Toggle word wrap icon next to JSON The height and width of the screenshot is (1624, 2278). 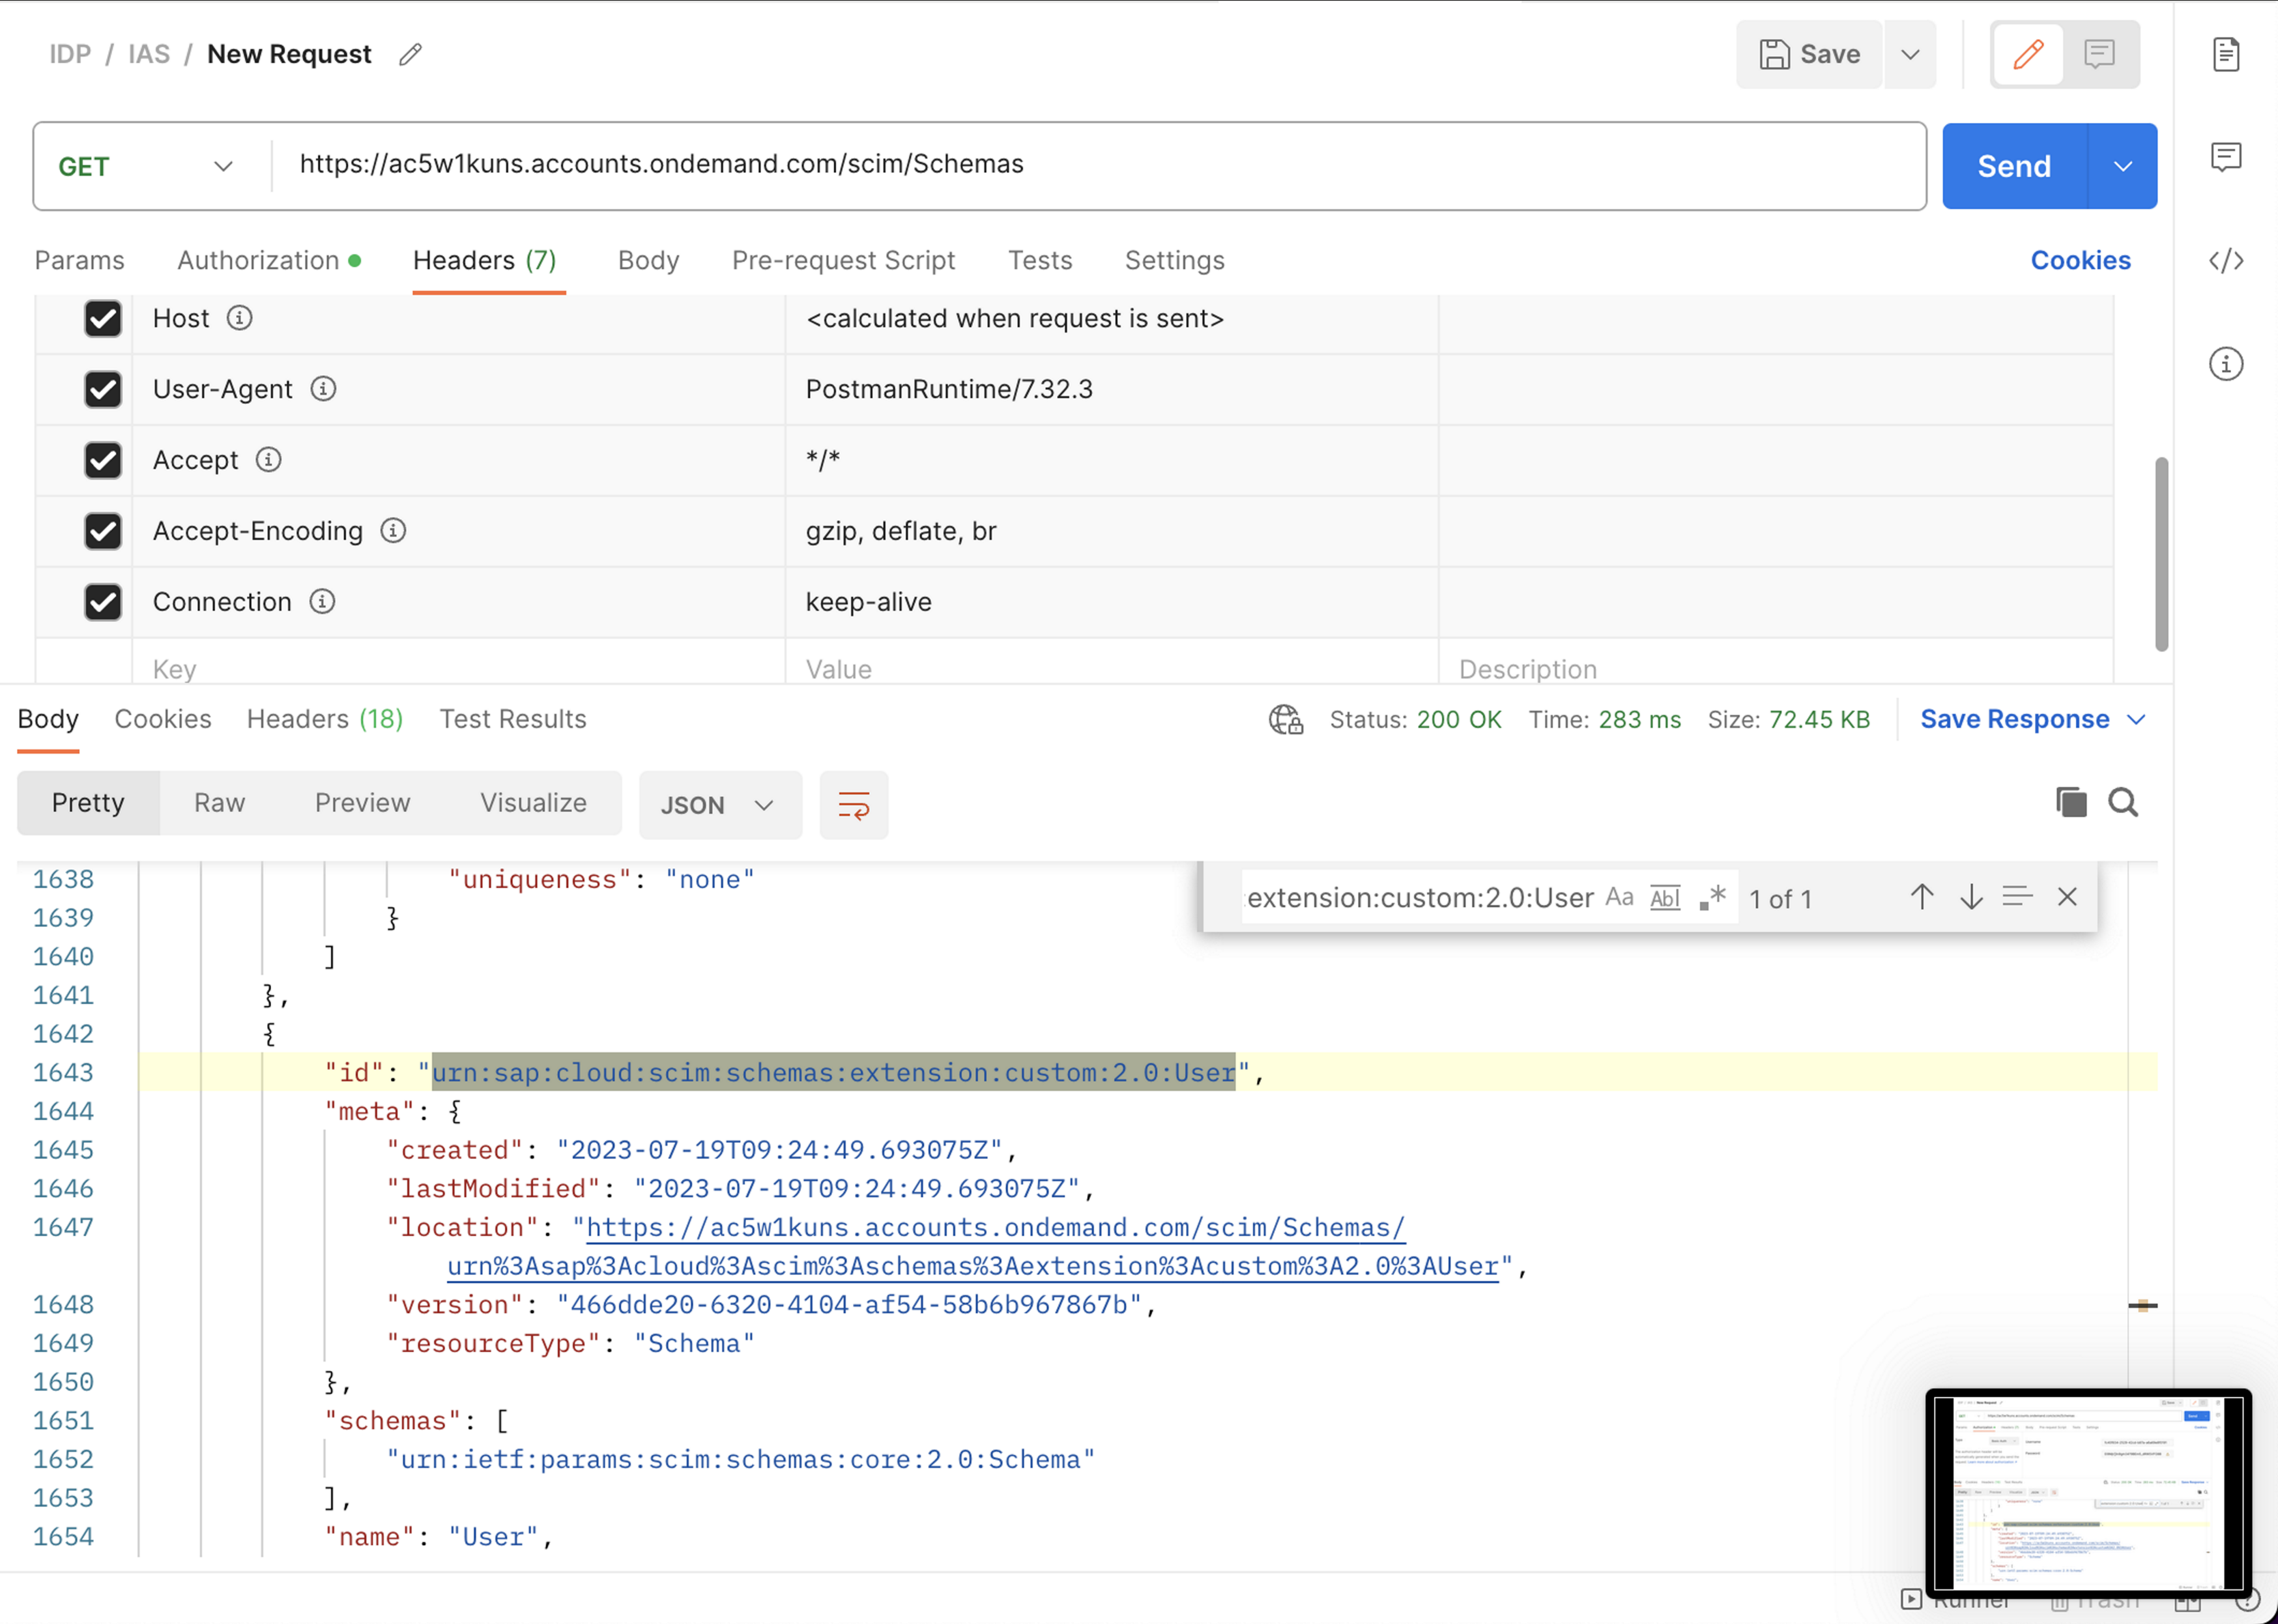coord(853,805)
